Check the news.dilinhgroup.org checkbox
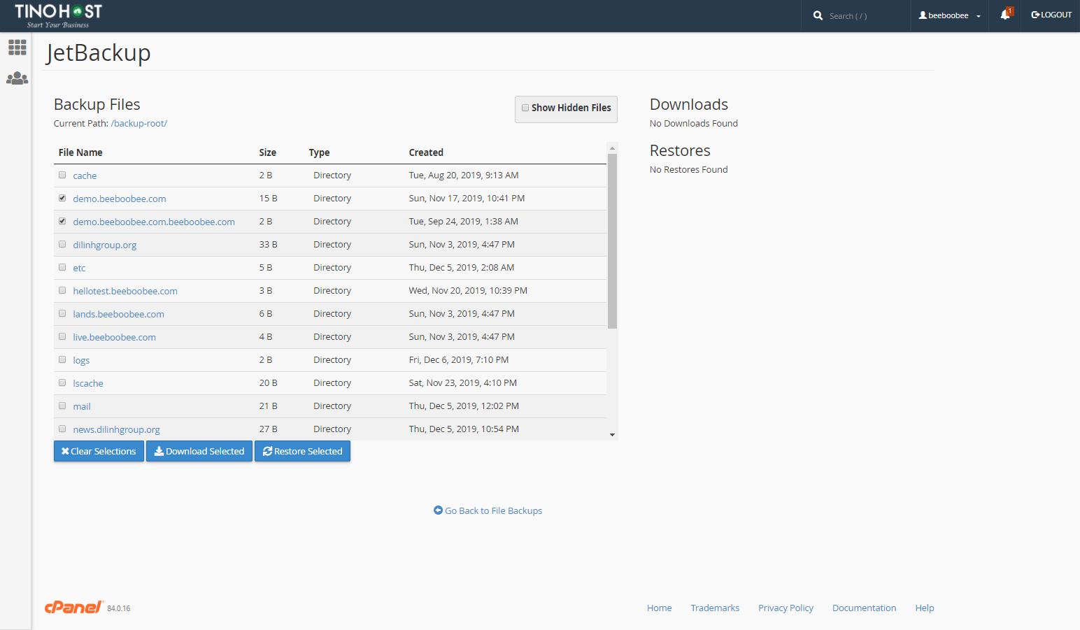The height and width of the screenshot is (630, 1080). [62, 429]
